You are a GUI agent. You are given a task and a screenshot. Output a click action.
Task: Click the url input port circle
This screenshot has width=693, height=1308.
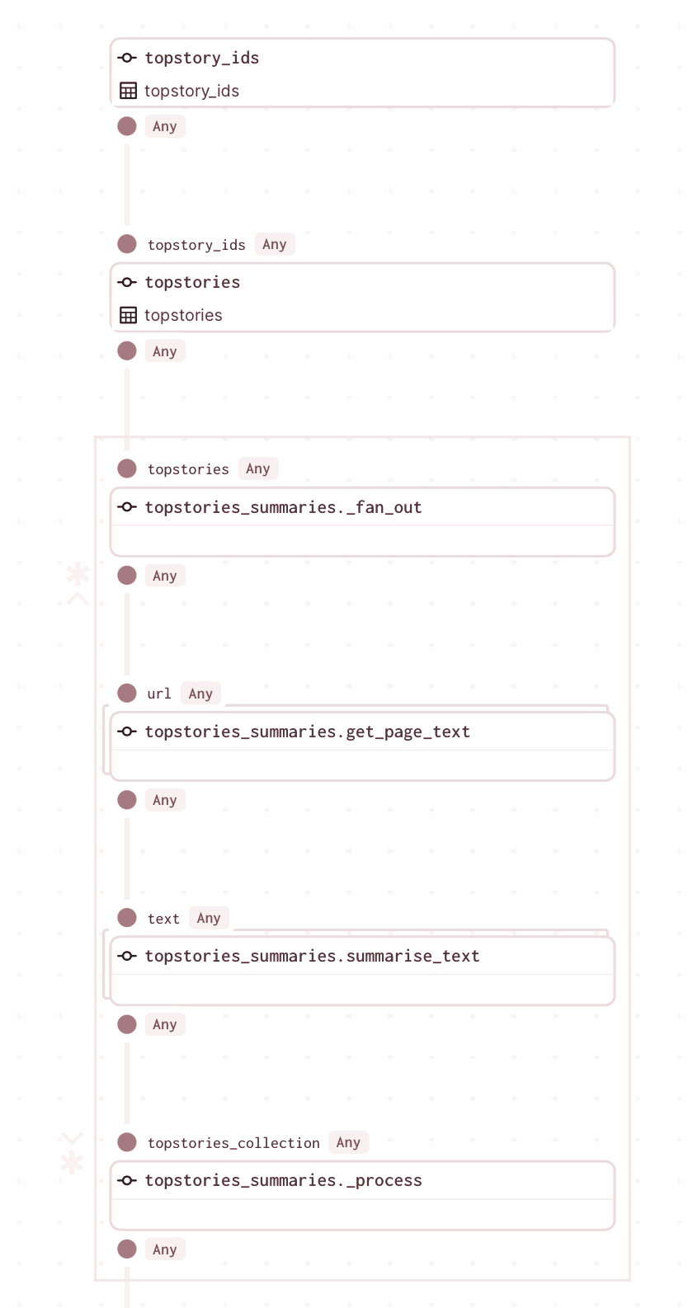pyautogui.click(x=127, y=693)
